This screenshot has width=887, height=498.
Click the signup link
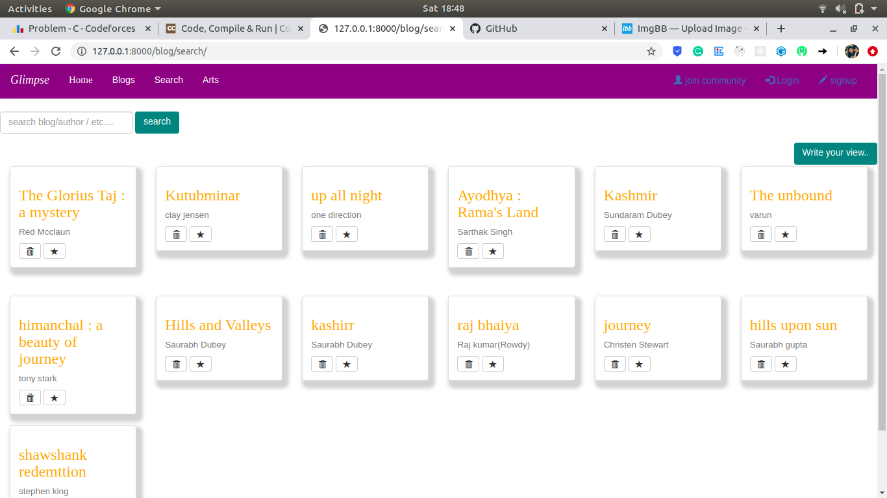click(x=838, y=80)
